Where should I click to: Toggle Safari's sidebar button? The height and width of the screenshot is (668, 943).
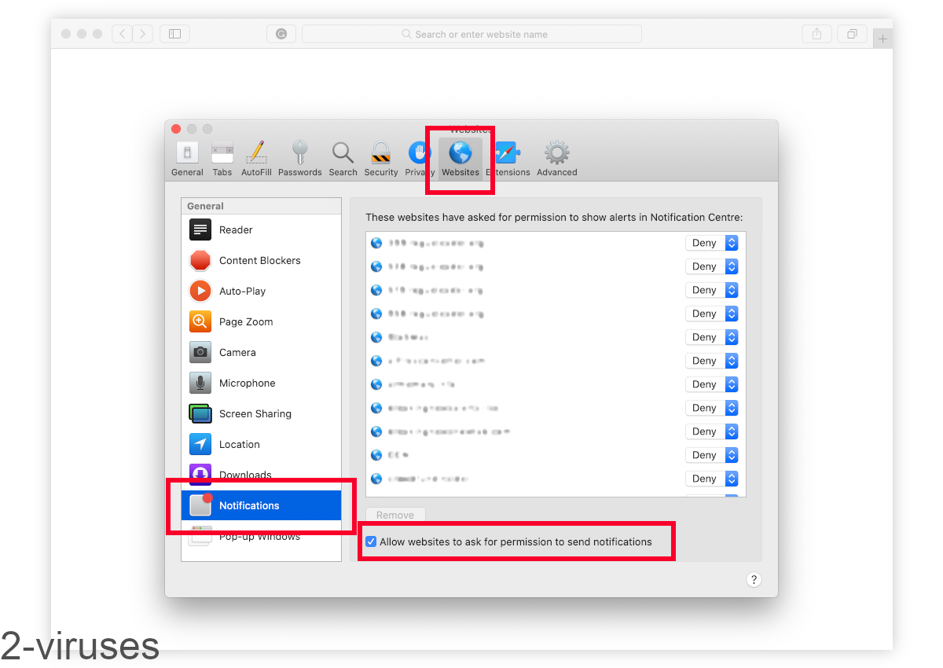pos(174,34)
